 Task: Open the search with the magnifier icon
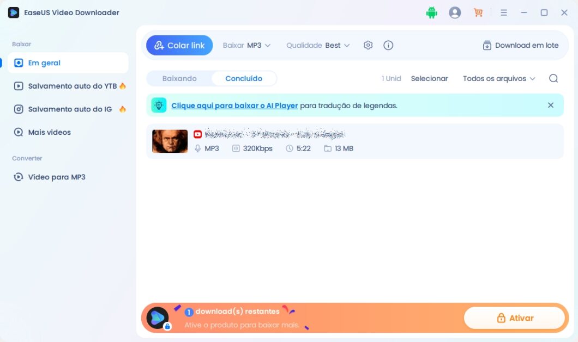553,78
